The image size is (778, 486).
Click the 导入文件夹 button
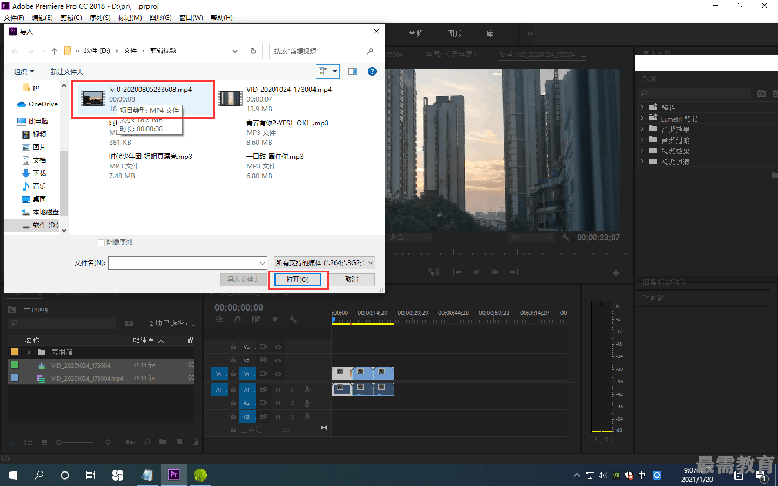coord(244,280)
